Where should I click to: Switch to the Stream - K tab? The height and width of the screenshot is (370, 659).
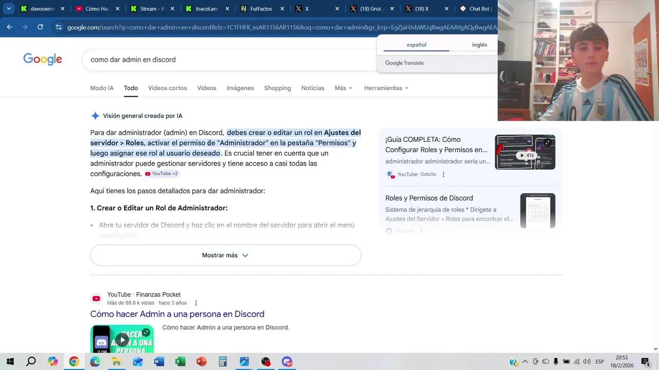[152, 9]
